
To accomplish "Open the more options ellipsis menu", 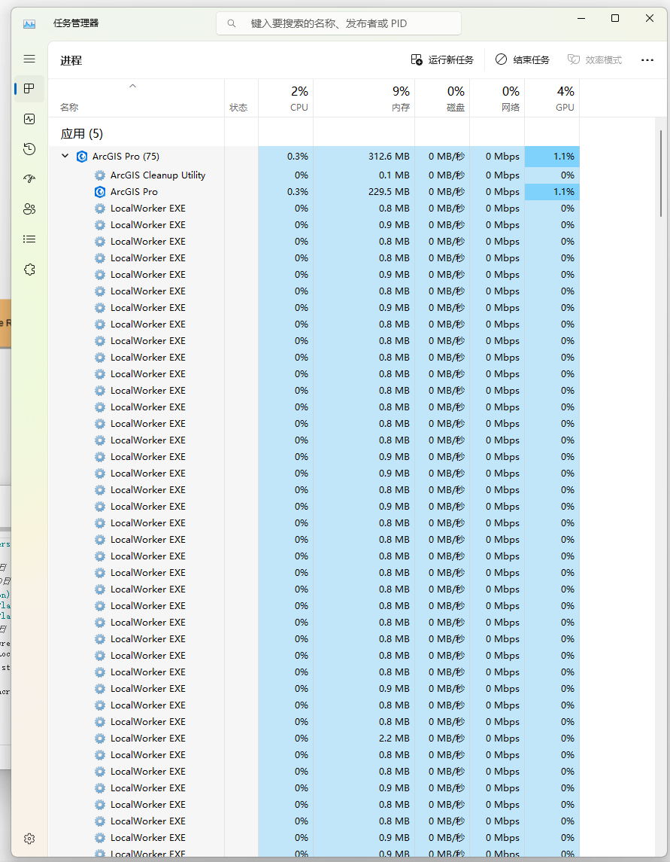I will (647, 60).
